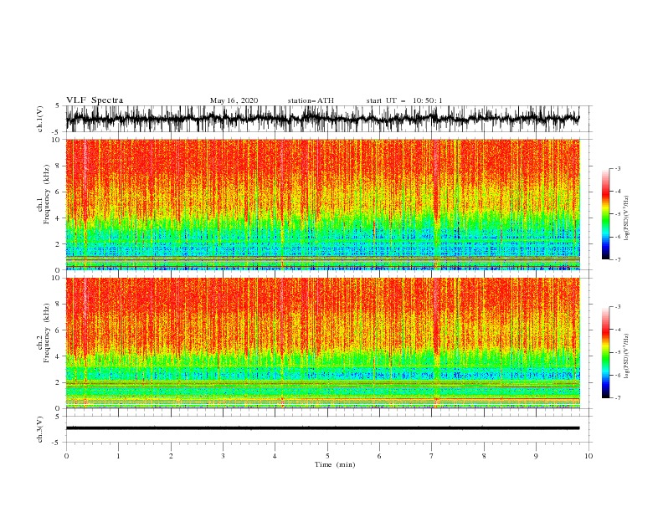663x512 pixels.
Task: Click the date 'May 16, 2020'
Action: [x=234, y=100]
